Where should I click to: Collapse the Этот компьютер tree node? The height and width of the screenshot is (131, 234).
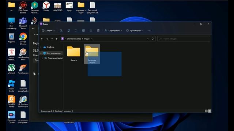[41, 53]
